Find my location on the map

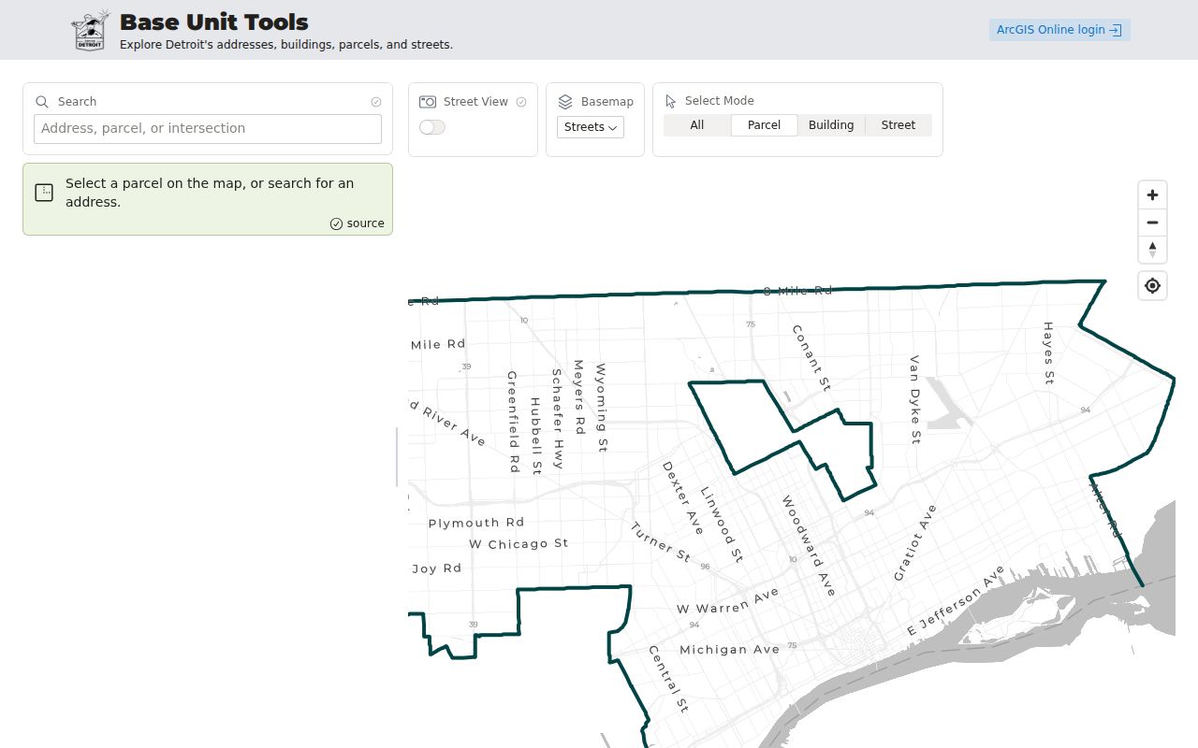(x=1152, y=286)
